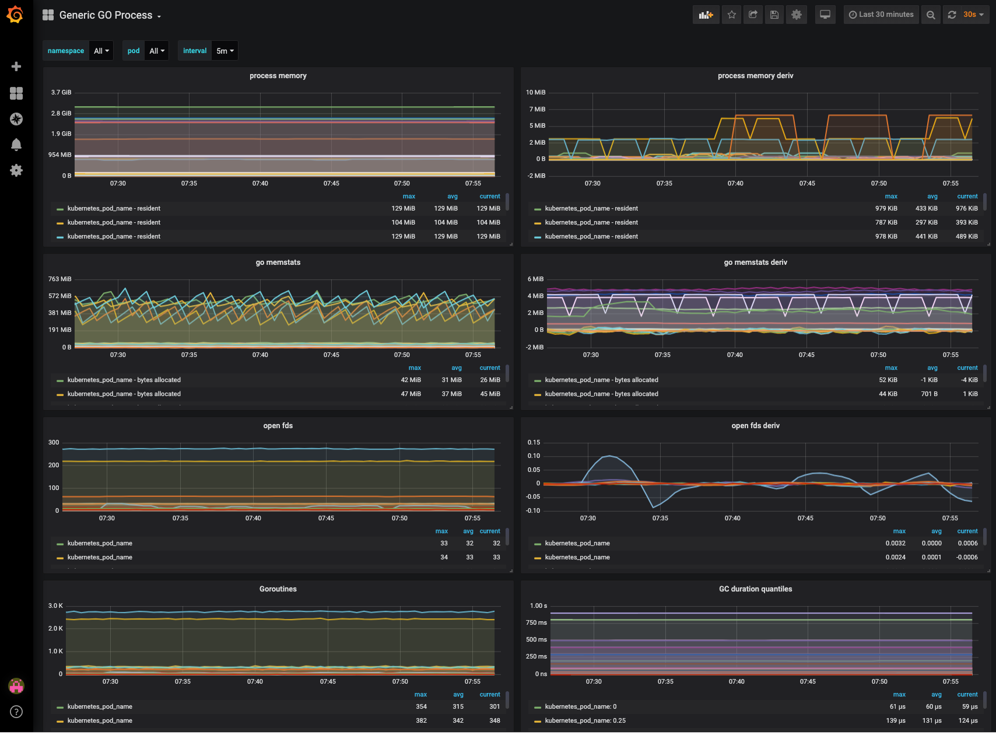The height and width of the screenshot is (735, 996).
Task: Zoom out time range with magnifier icon
Action: 931,15
